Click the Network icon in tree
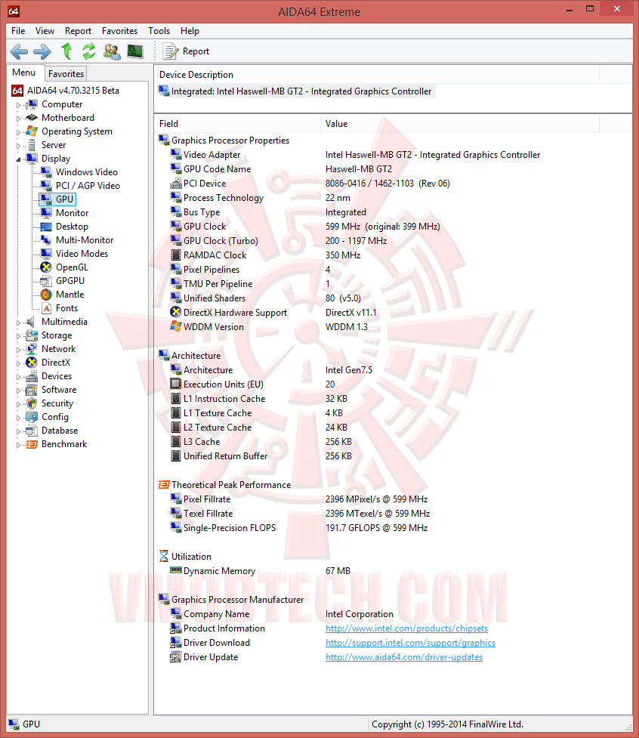Screen dimensions: 639x738 [x=32, y=349]
